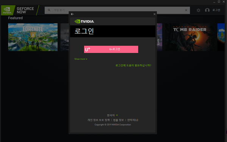This screenshot has height=142, width=227.
Task: Click the NVIDIA logo in dialog
Action: pos(84,22)
